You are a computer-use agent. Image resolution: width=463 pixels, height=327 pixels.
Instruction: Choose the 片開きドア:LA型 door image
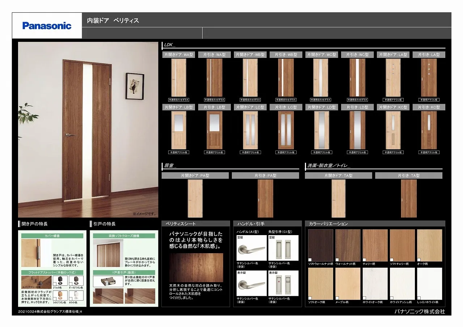(x=393, y=77)
